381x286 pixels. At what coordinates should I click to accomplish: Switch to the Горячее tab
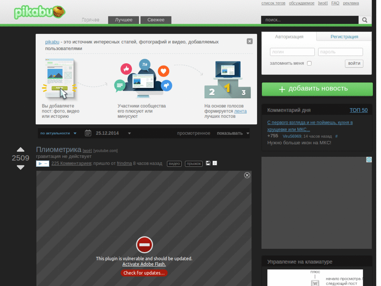(90, 20)
